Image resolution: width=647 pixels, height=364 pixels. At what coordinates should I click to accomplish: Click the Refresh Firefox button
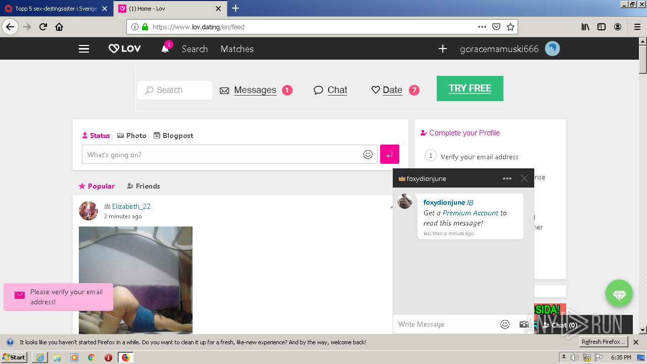click(x=604, y=342)
